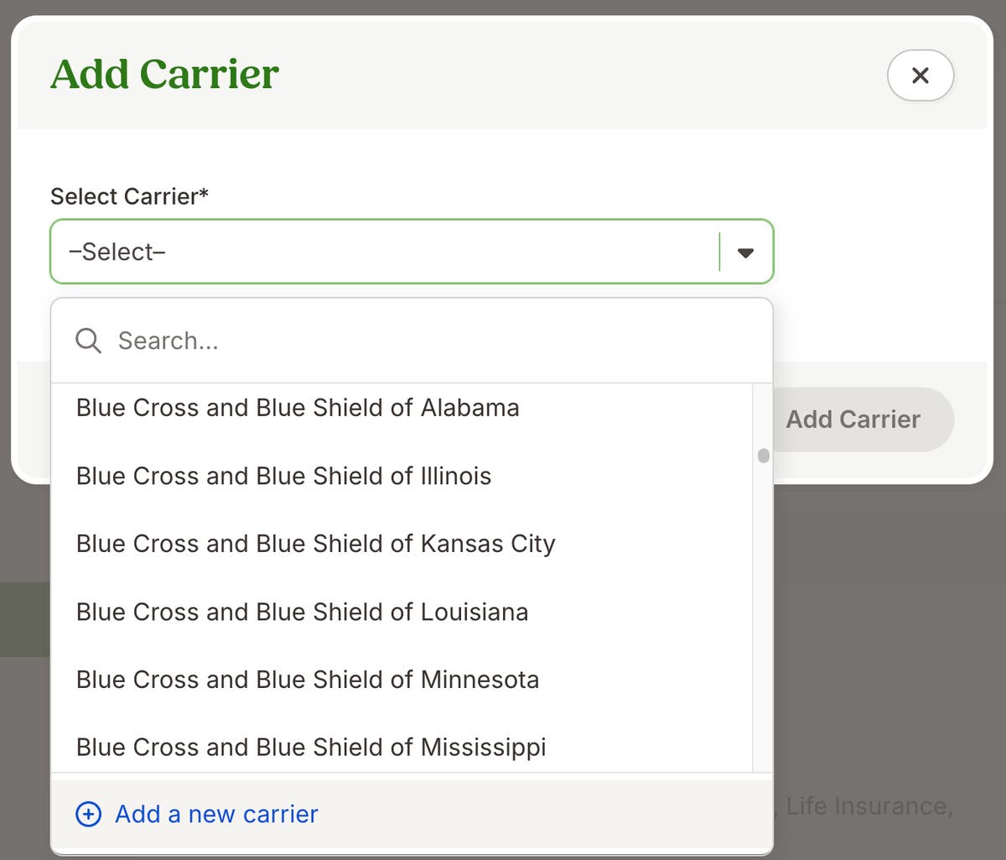Choose Blue Cross and Blue Shield of Illinois

coord(283,476)
